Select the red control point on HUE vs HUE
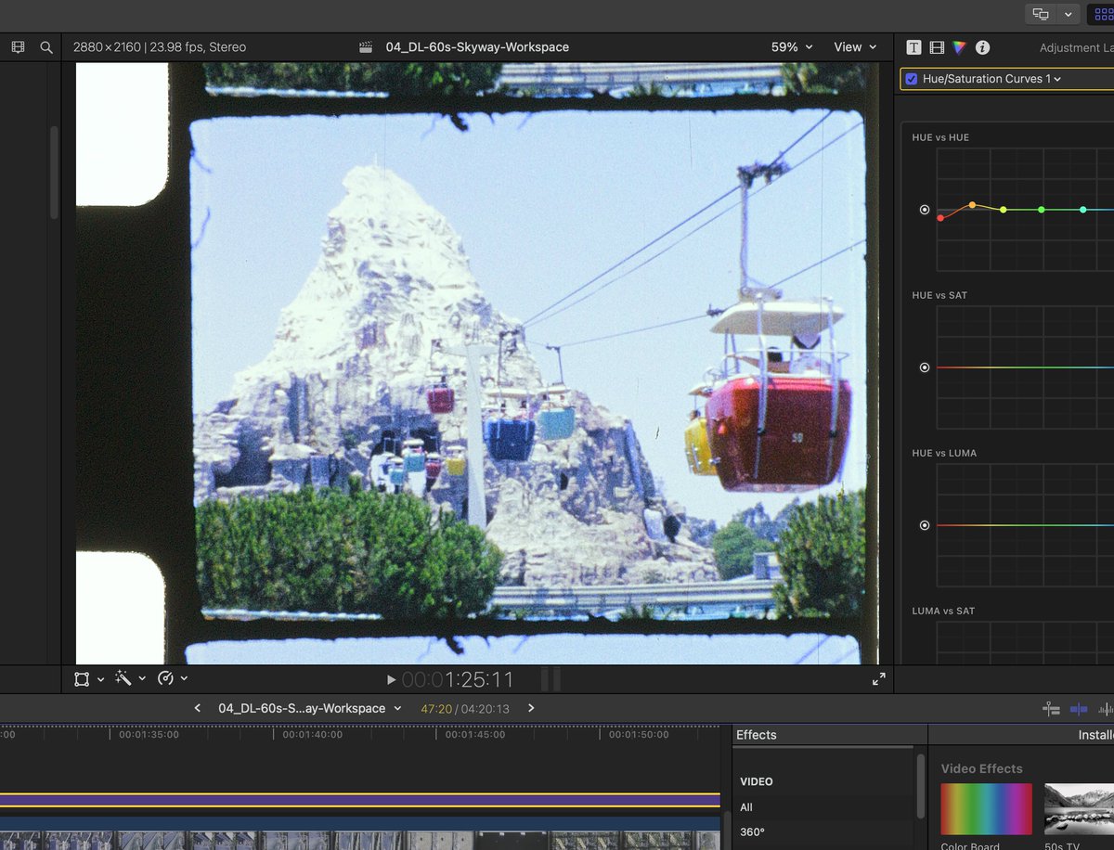This screenshot has width=1114, height=850. pos(940,218)
